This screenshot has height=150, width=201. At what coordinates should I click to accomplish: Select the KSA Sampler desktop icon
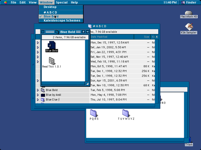click(x=189, y=27)
